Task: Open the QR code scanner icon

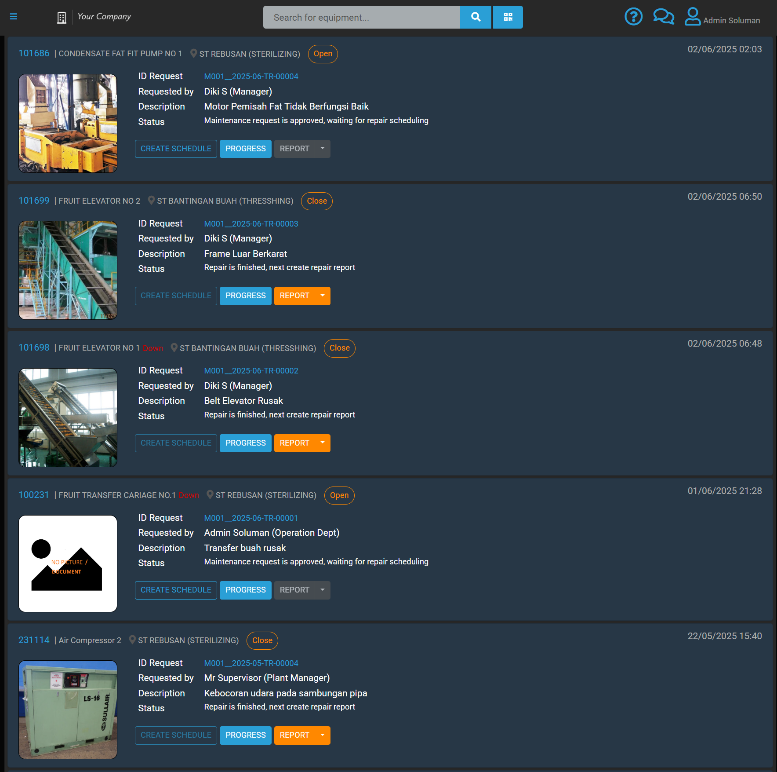Action: [x=508, y=17]
